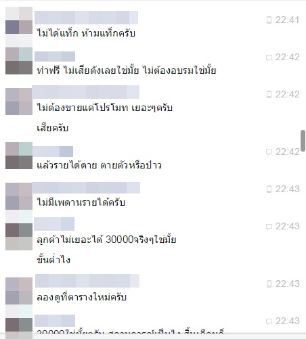Click the 22:41 timestamp
306x339 pixels.
coord(287,20)
